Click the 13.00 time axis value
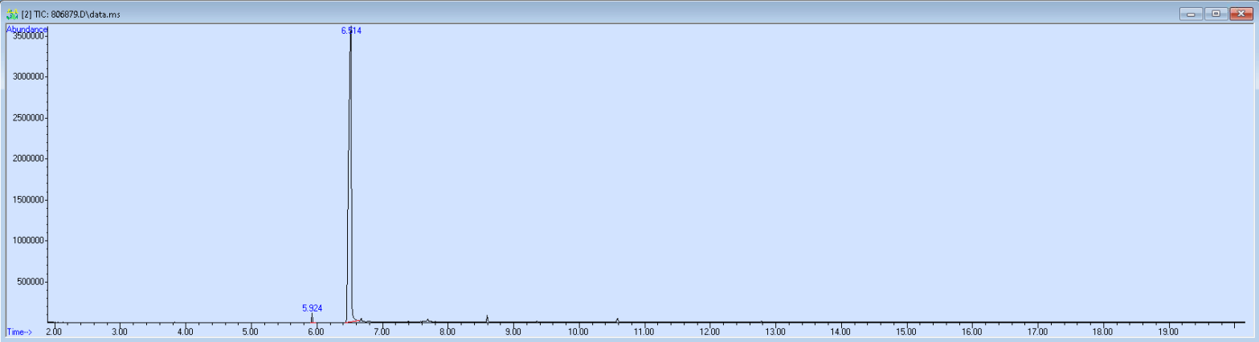Screen dimensions: 1259x342 [775, 331]
